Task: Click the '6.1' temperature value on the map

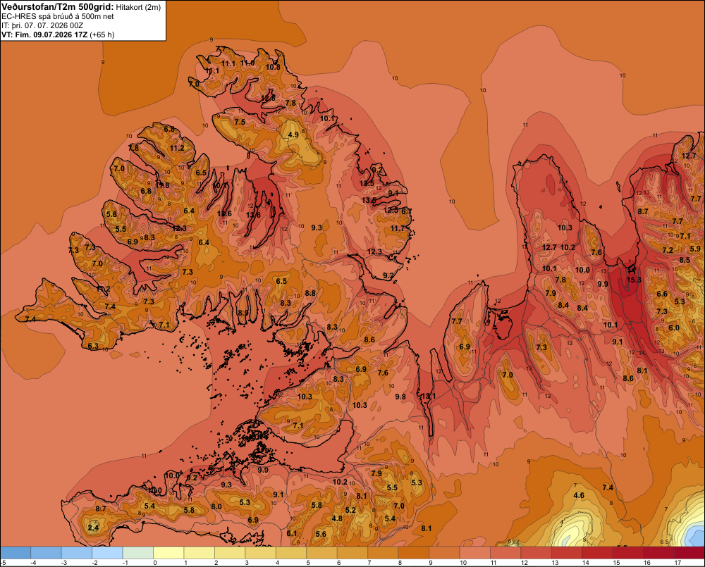Action: [292, 533]
